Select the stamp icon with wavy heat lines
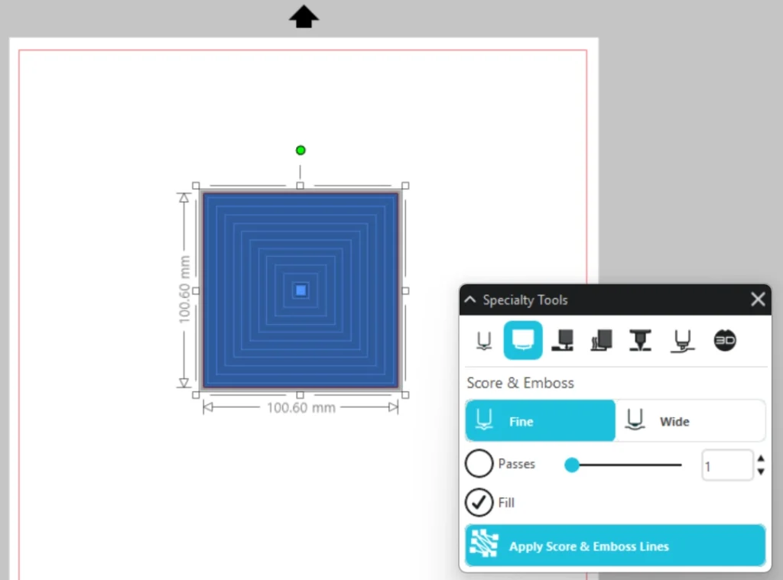This screenshot has width=783, height=580. click(602, 341)
